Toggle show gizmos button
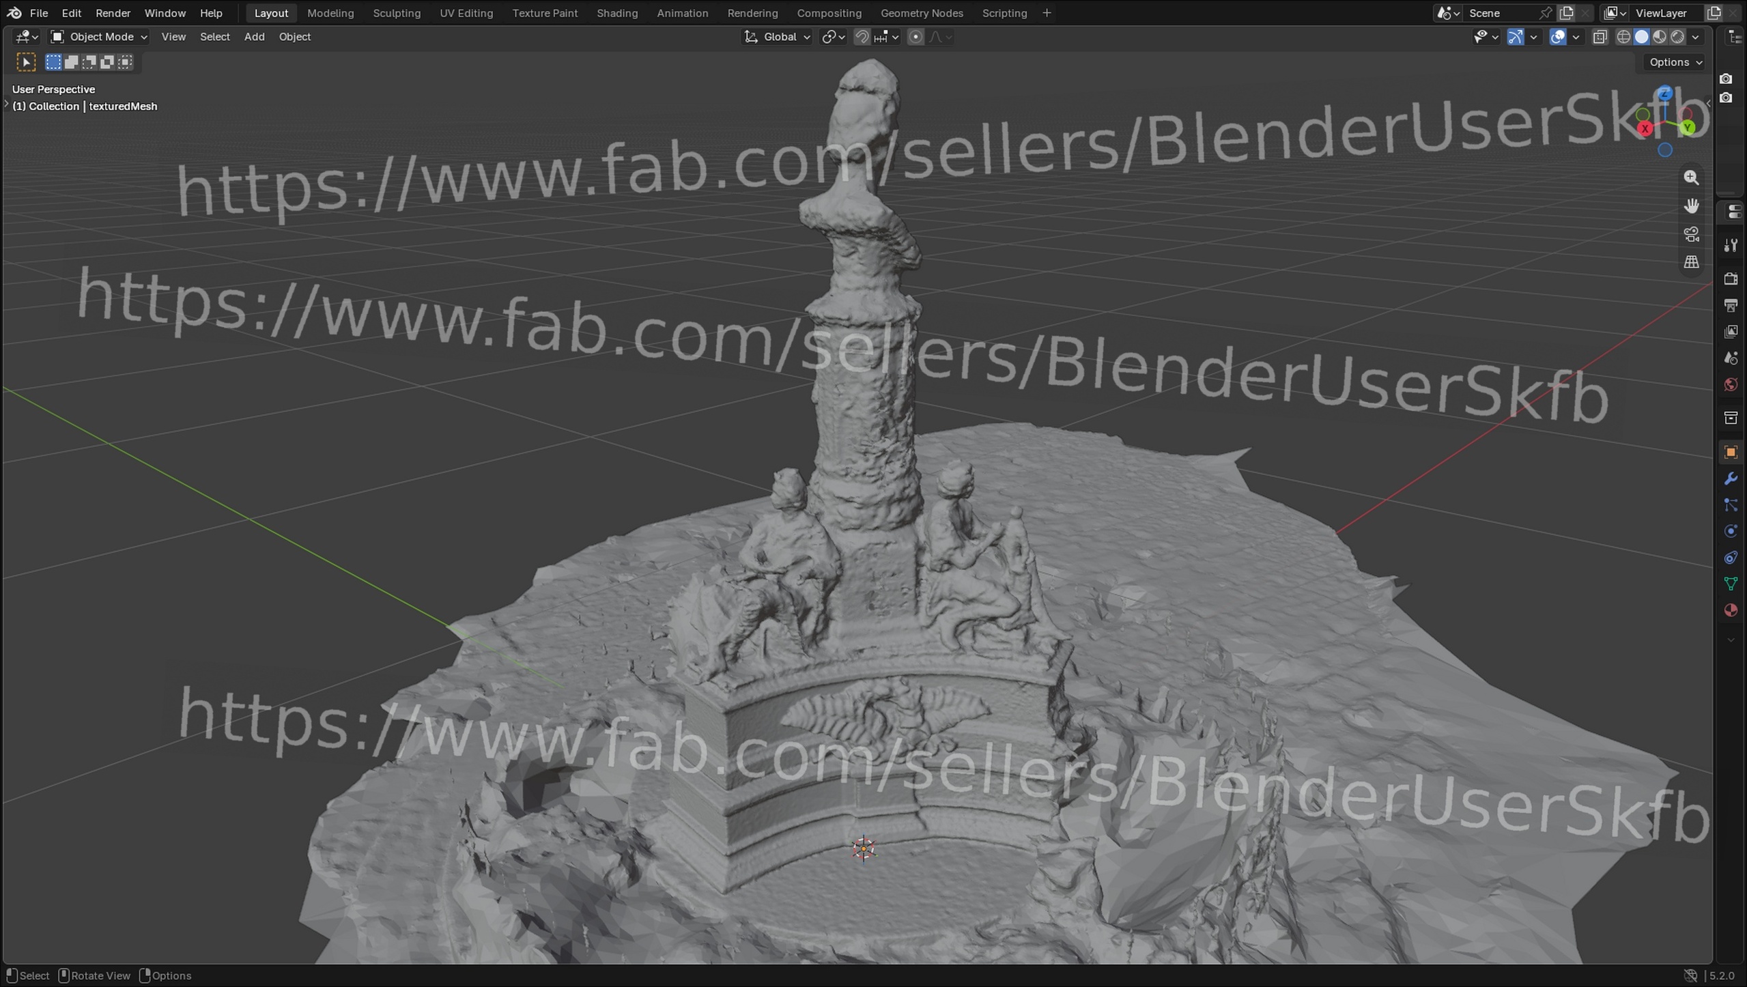The width and height of the screenshot is (1747, 987). (x=1515, y=37)
